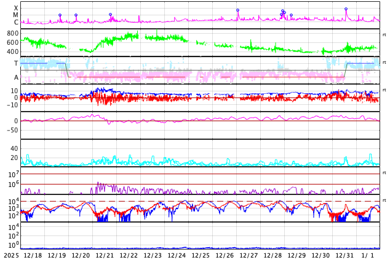Select the C flare class label
This screenshot has height=260, width=390.
[15, 22]
